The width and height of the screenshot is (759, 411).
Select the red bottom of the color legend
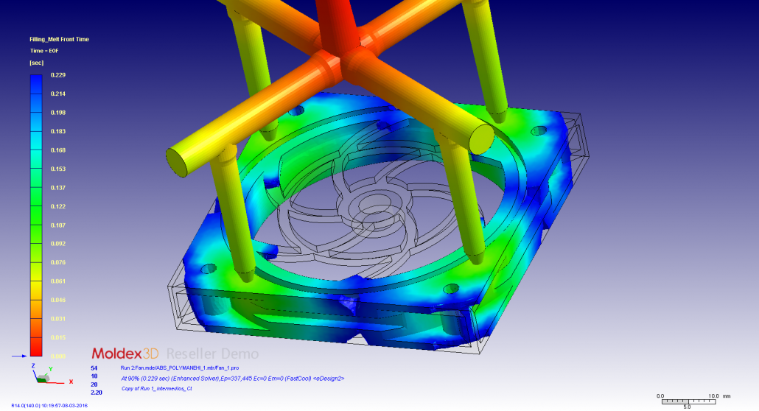(x=36, y=346)
